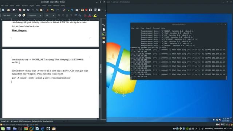Image resolution: width=233 pixels, height=131 pixels.
Task: Click Page 5 of 5 in status bar
Action: 5,121
